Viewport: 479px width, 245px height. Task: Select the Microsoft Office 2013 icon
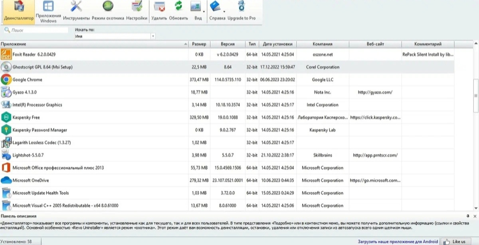pyautogui.click(x=6, y=168)
